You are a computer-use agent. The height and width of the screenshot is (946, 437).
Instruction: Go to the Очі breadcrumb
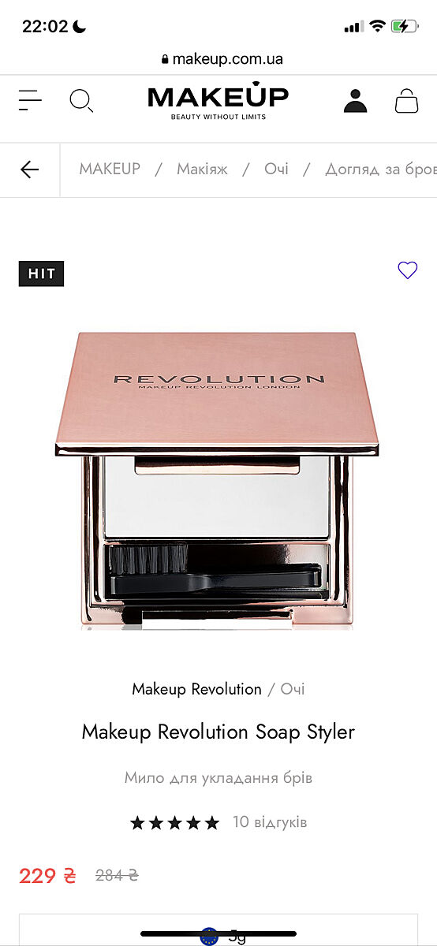pyautogui.click(x=276, y=169)
